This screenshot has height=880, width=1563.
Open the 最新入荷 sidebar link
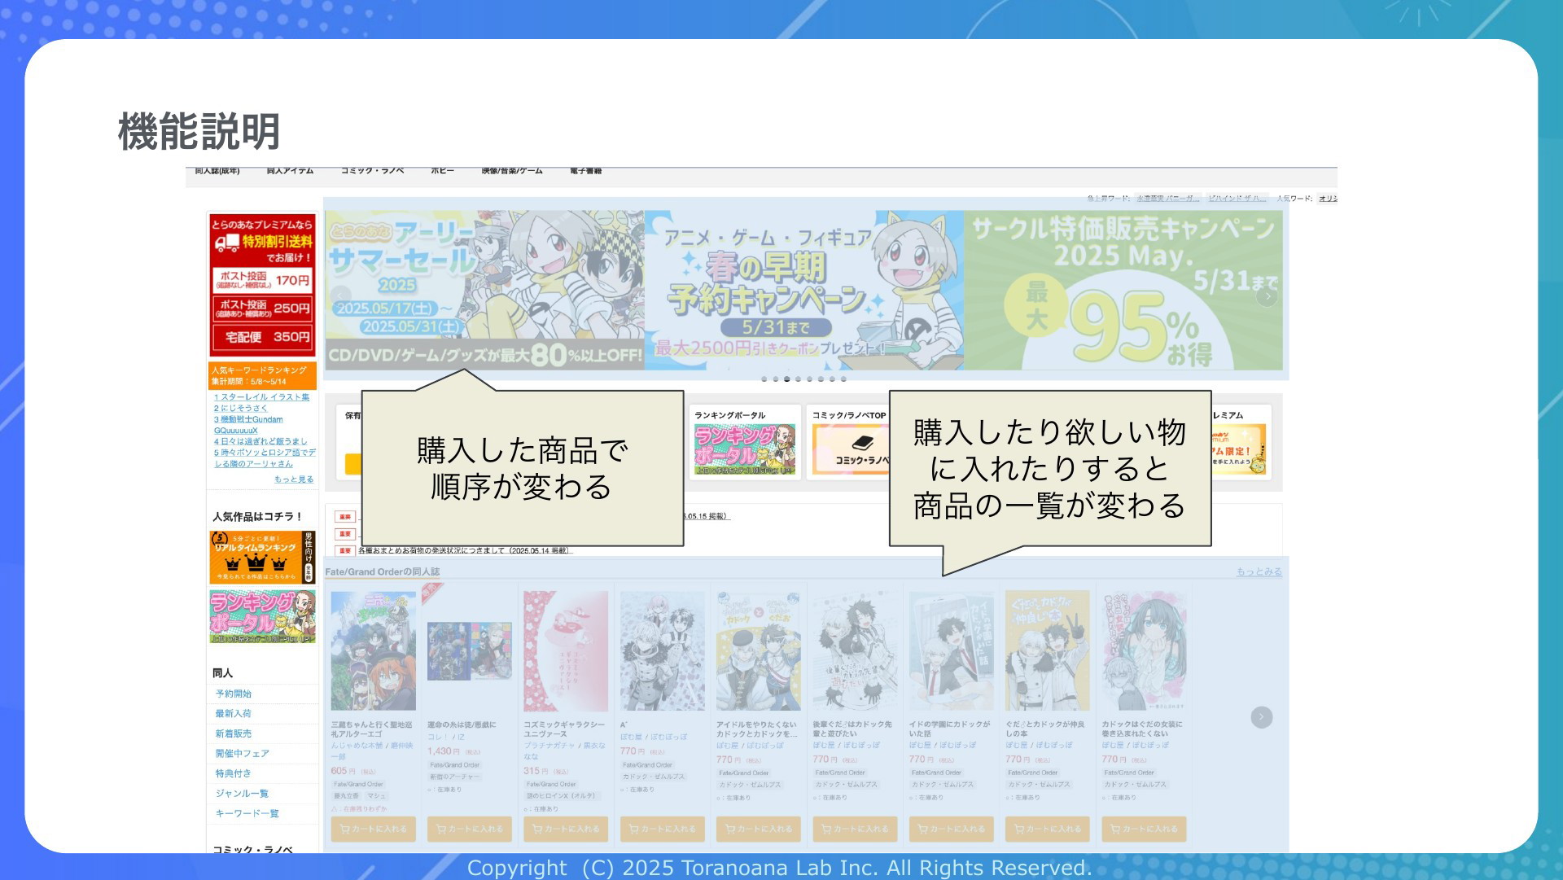pyautogui.click(x=234, y=714)
